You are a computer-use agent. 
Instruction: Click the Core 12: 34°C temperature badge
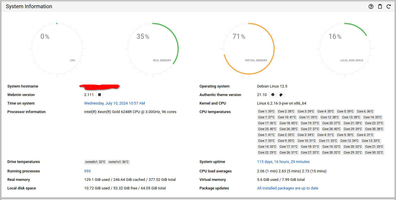click(350, 141)
